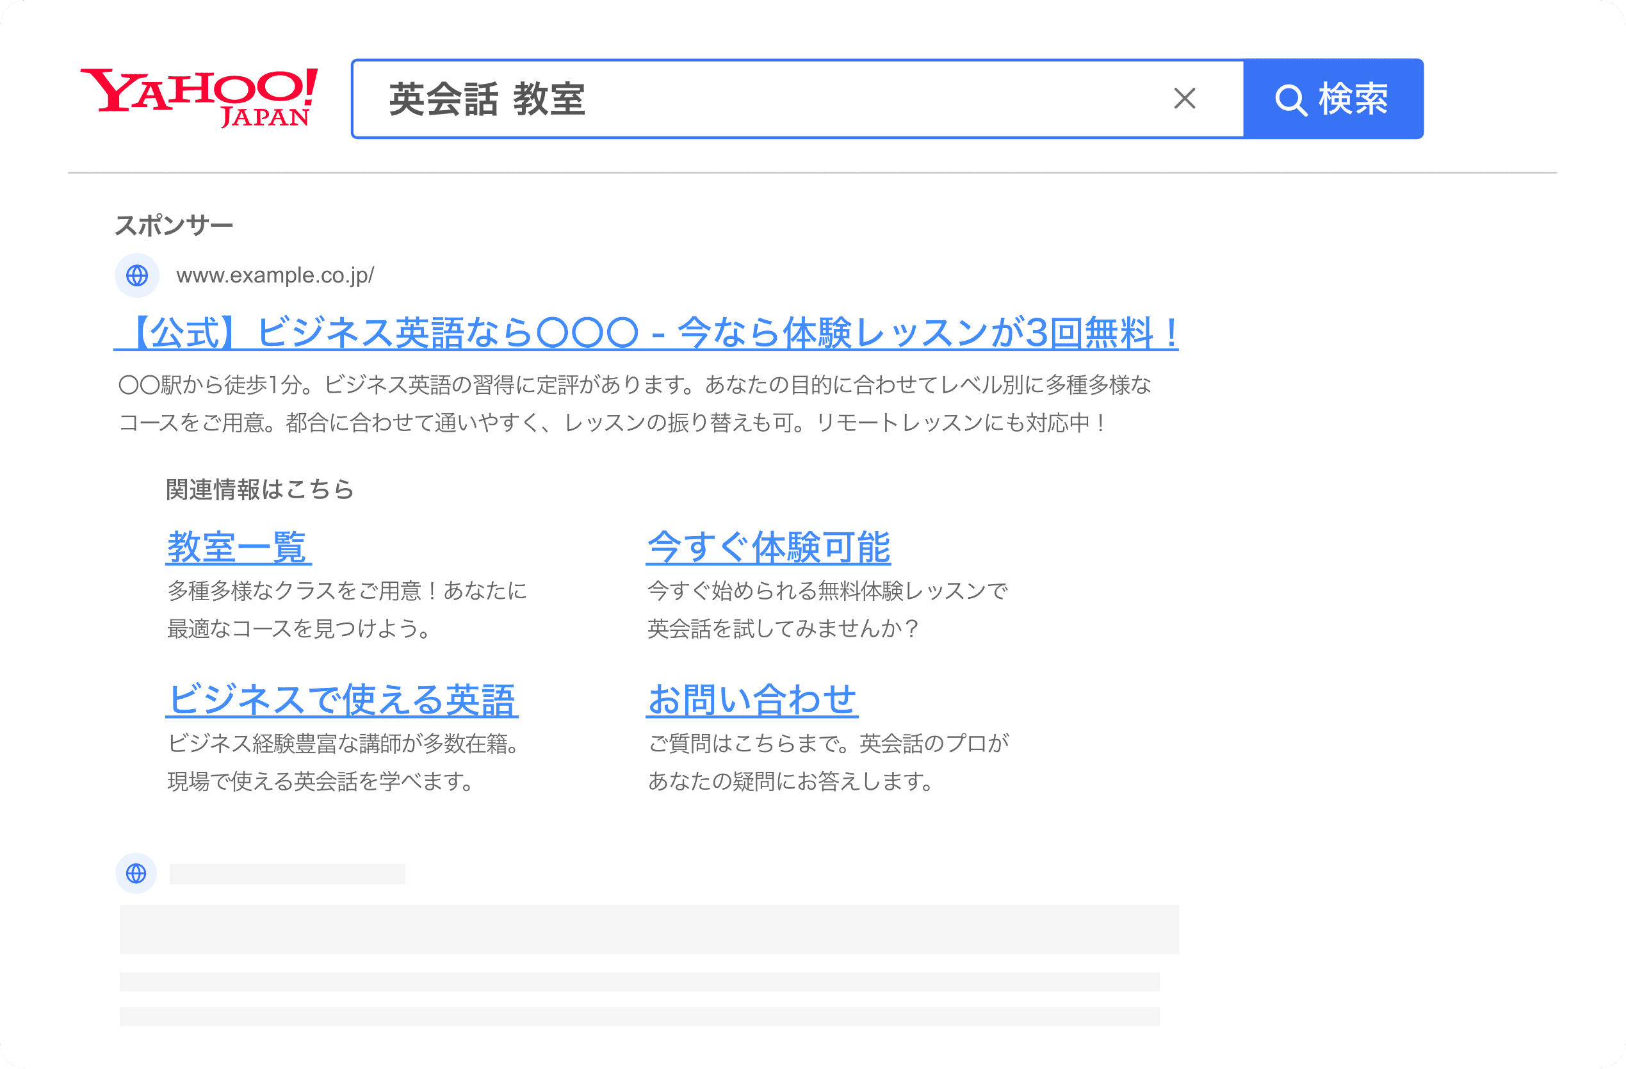The width and height of the screenshot is (1626, 1069).
Task: Open the 今すぐ体験可能 sitelink
Action: pyautogui.click(x=768, y=548)
